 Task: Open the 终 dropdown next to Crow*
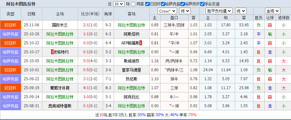185,11
